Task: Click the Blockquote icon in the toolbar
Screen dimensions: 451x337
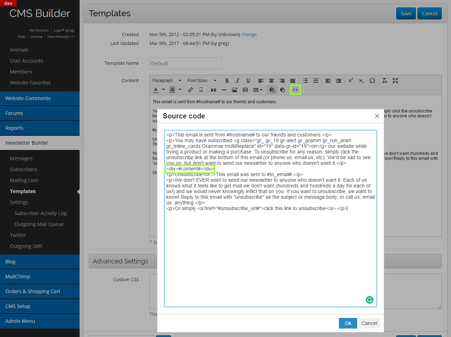Action: pyautogui.click(x=213, y=90)
